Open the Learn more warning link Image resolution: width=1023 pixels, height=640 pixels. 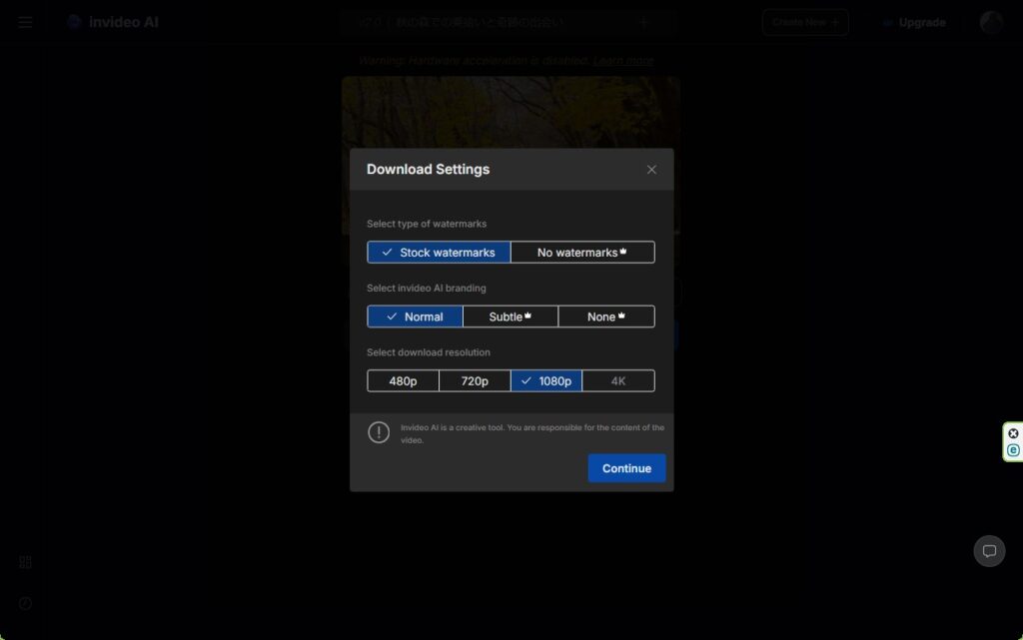click(623, 61)
